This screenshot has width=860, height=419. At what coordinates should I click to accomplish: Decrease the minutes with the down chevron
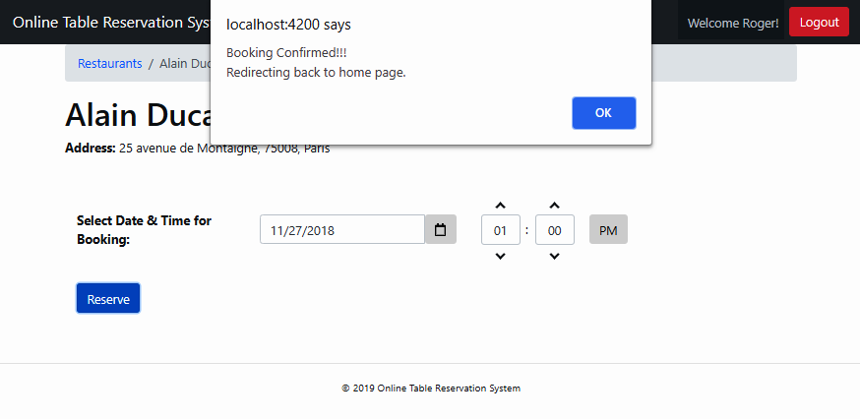click(554, 256)
